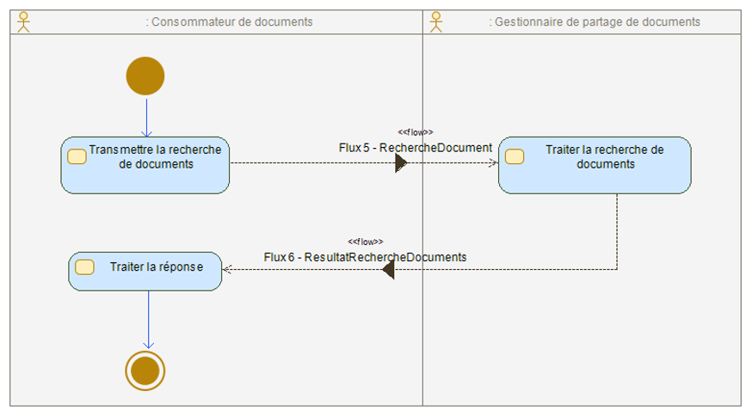Click the yellow icon in Traiter la réponse action
The width and height of the screenshot is (752, 416).
click(84, 266)
